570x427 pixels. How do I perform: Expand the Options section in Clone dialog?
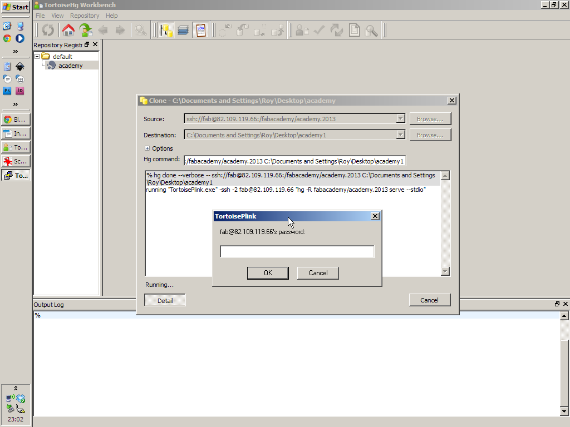tap(147, 148)
